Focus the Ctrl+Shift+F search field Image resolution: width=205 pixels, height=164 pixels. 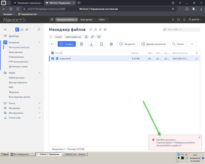pyautogui.click(x=181, y=29)
